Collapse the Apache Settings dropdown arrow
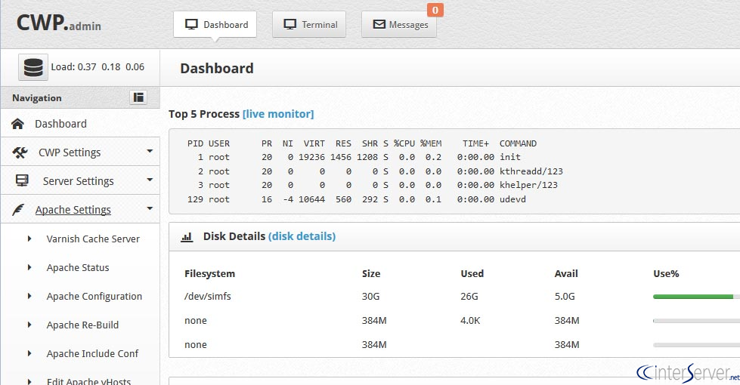 150,208
